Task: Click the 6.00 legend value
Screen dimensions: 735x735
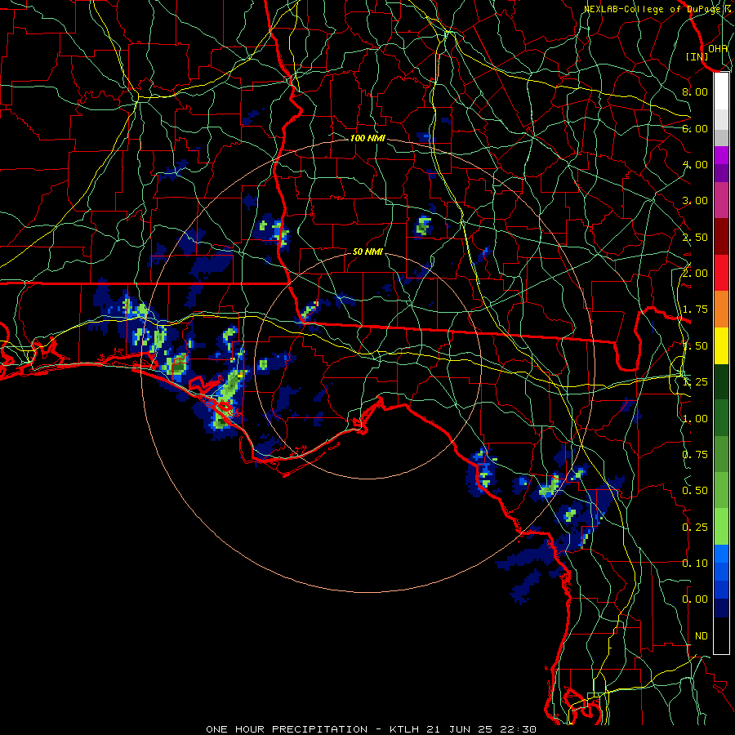Action: 695,128
